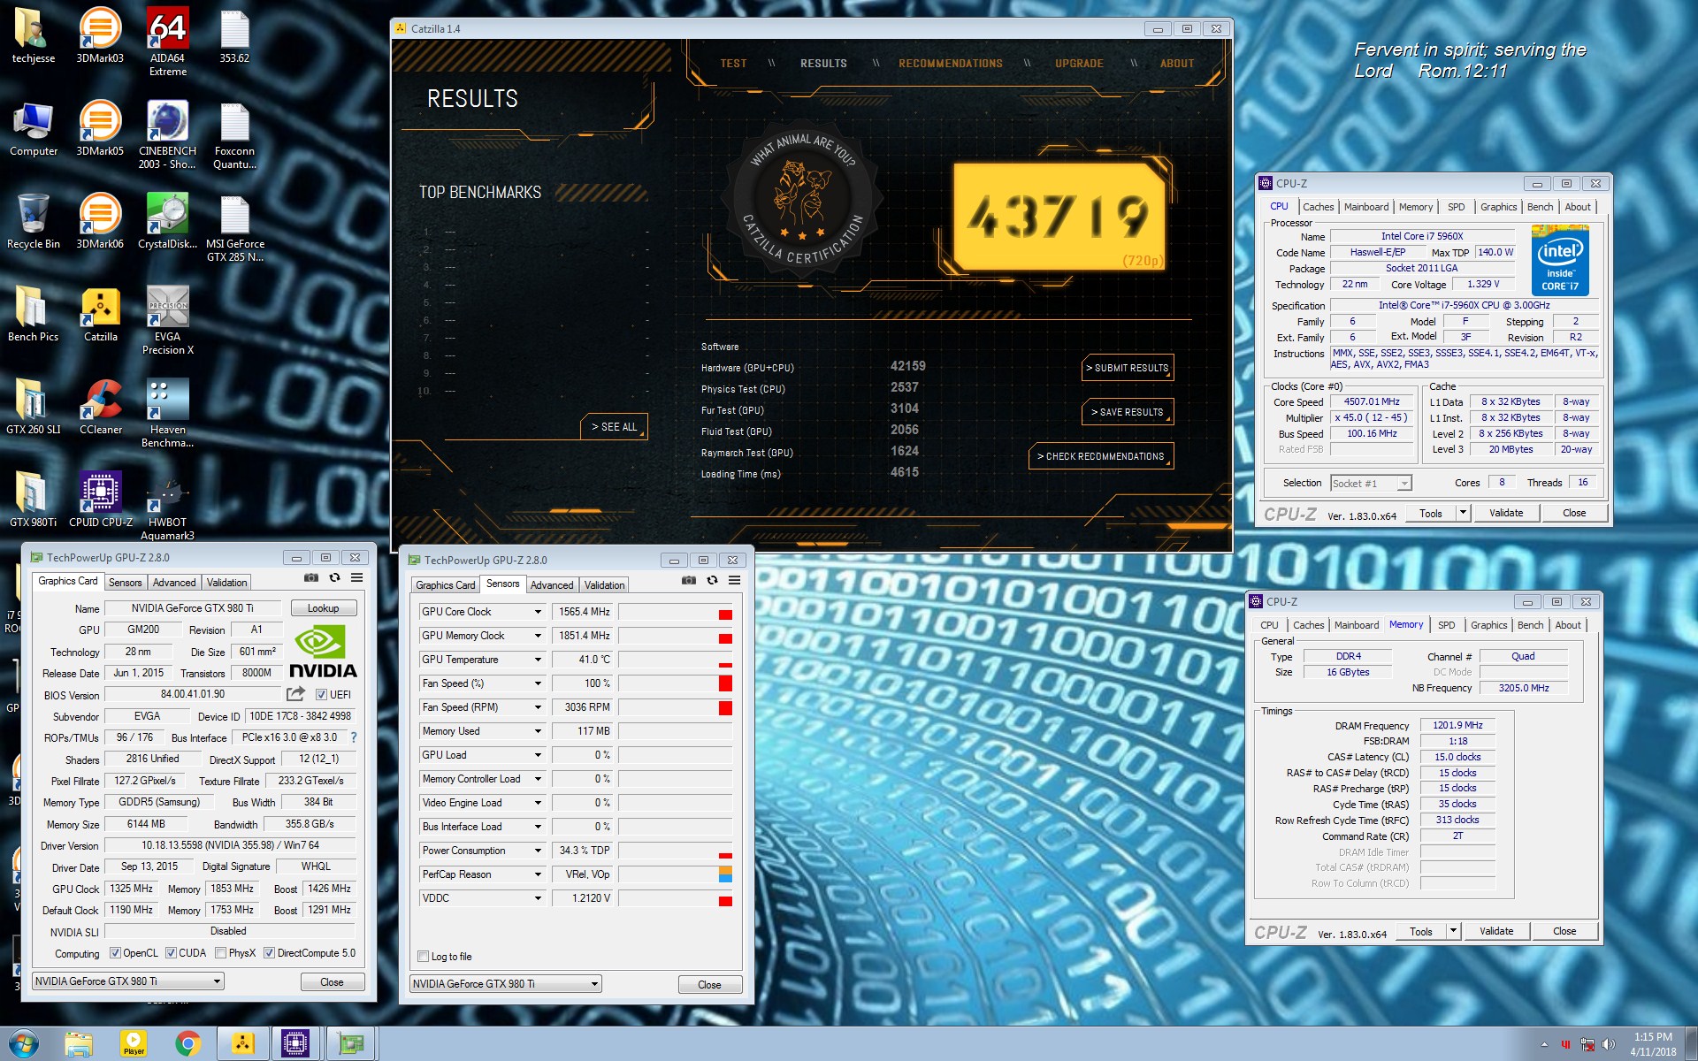Open the 3DMark06 desktop shortcut
1698x1061 pixels.
(x=100, y=221)
